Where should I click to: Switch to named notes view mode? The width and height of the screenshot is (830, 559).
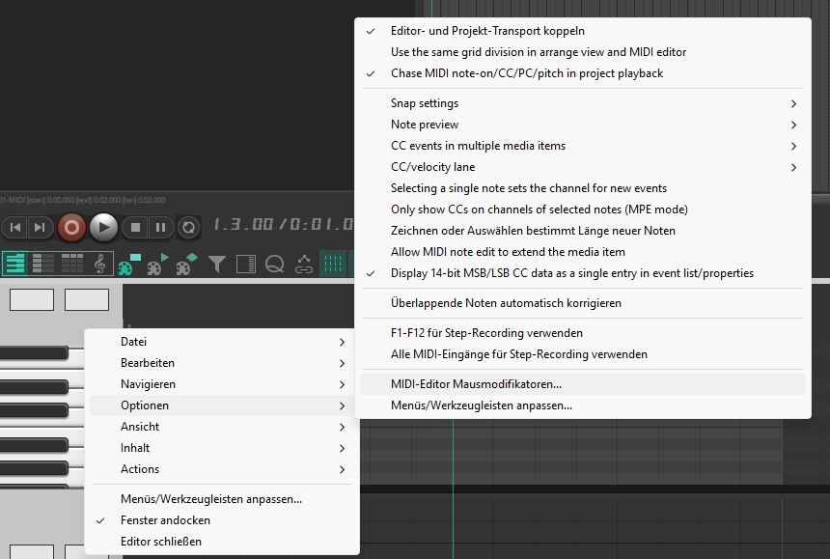coord(43,263)
